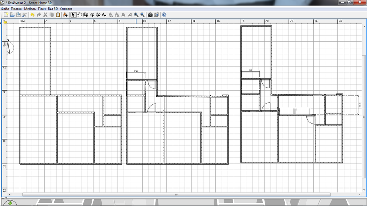Click the Paste clipboard icon
This screenshot has height=206, width=367.
[58, 15]
